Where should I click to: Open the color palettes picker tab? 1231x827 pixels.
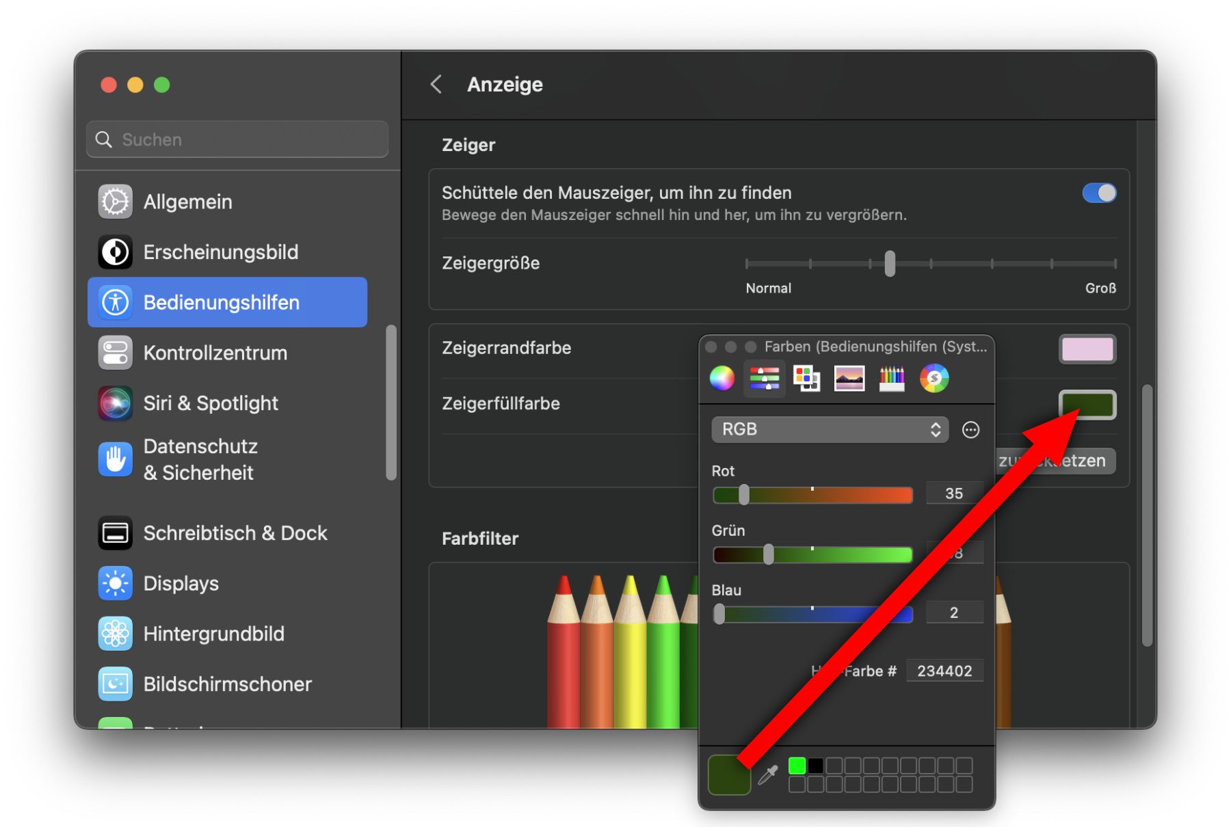(806, 378)
